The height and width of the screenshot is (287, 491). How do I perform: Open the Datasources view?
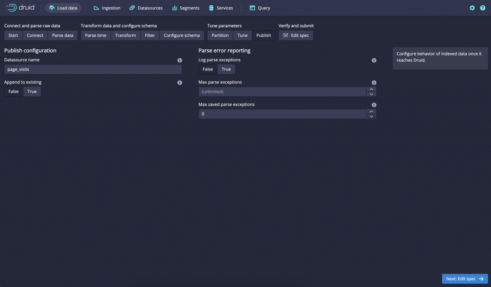coord(146,8)
